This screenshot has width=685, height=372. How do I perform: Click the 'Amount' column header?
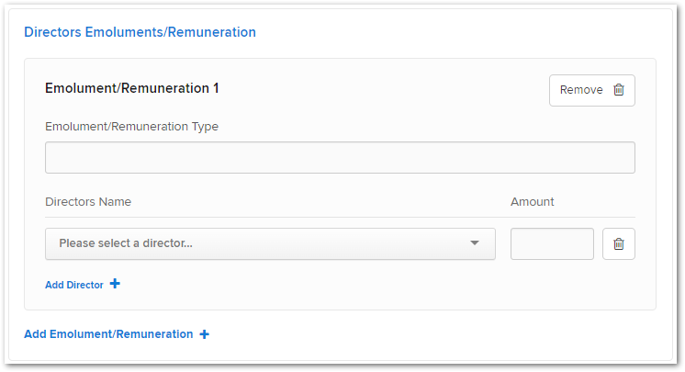pyautogui.click(x=532, y=201)
